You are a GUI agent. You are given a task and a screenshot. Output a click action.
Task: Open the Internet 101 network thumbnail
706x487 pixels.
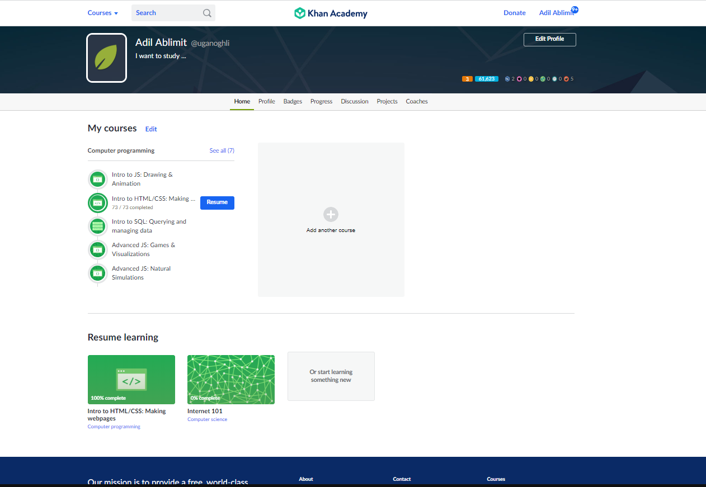click(231, 380)
